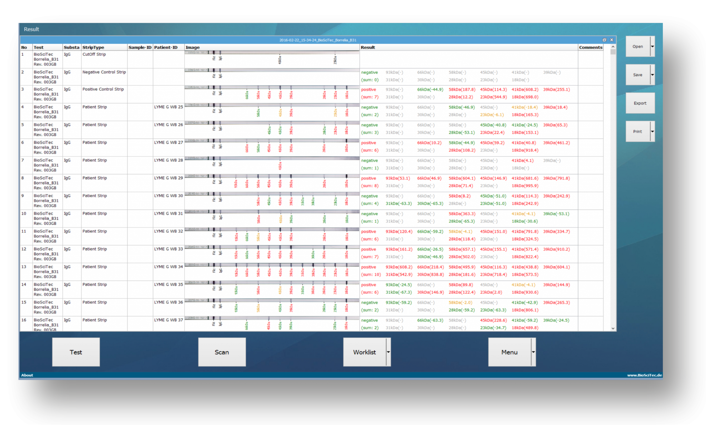The image size is (706, 425).
Task: Expand the Save button dropdown arrow
Action: tap(652, 75)
